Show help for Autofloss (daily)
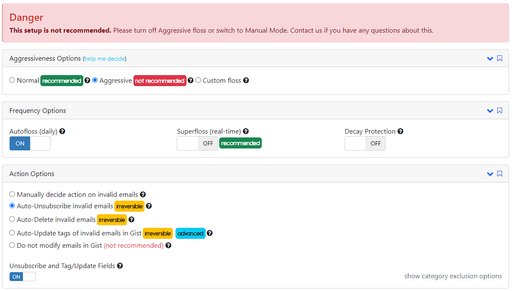 (x=62, y=132)
